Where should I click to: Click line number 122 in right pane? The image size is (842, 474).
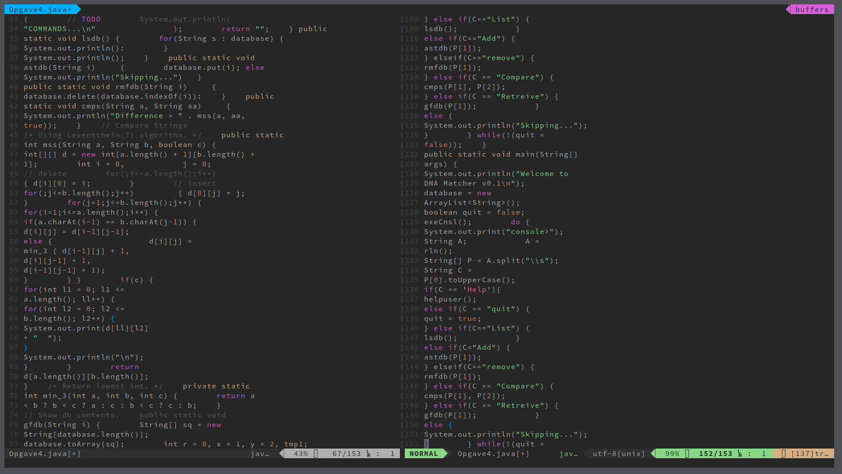click(411, 154)
